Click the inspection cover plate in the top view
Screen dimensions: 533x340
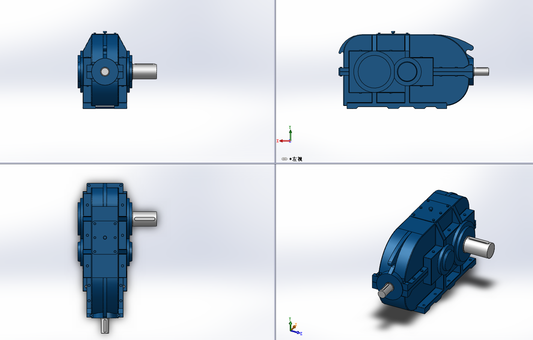pyautogui.click(x=105, y=237)
